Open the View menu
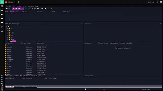 point(14,6)
